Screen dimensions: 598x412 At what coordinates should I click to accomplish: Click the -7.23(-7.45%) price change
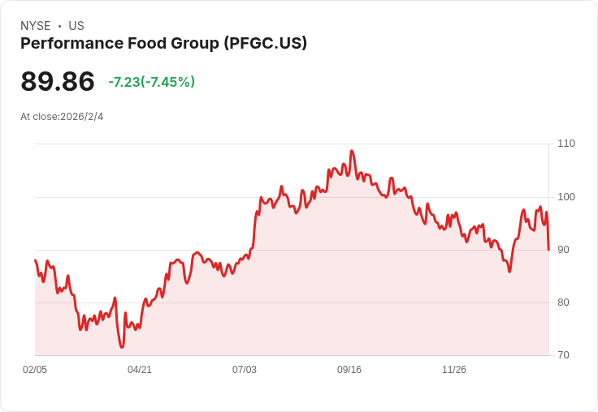click(151, 82)
